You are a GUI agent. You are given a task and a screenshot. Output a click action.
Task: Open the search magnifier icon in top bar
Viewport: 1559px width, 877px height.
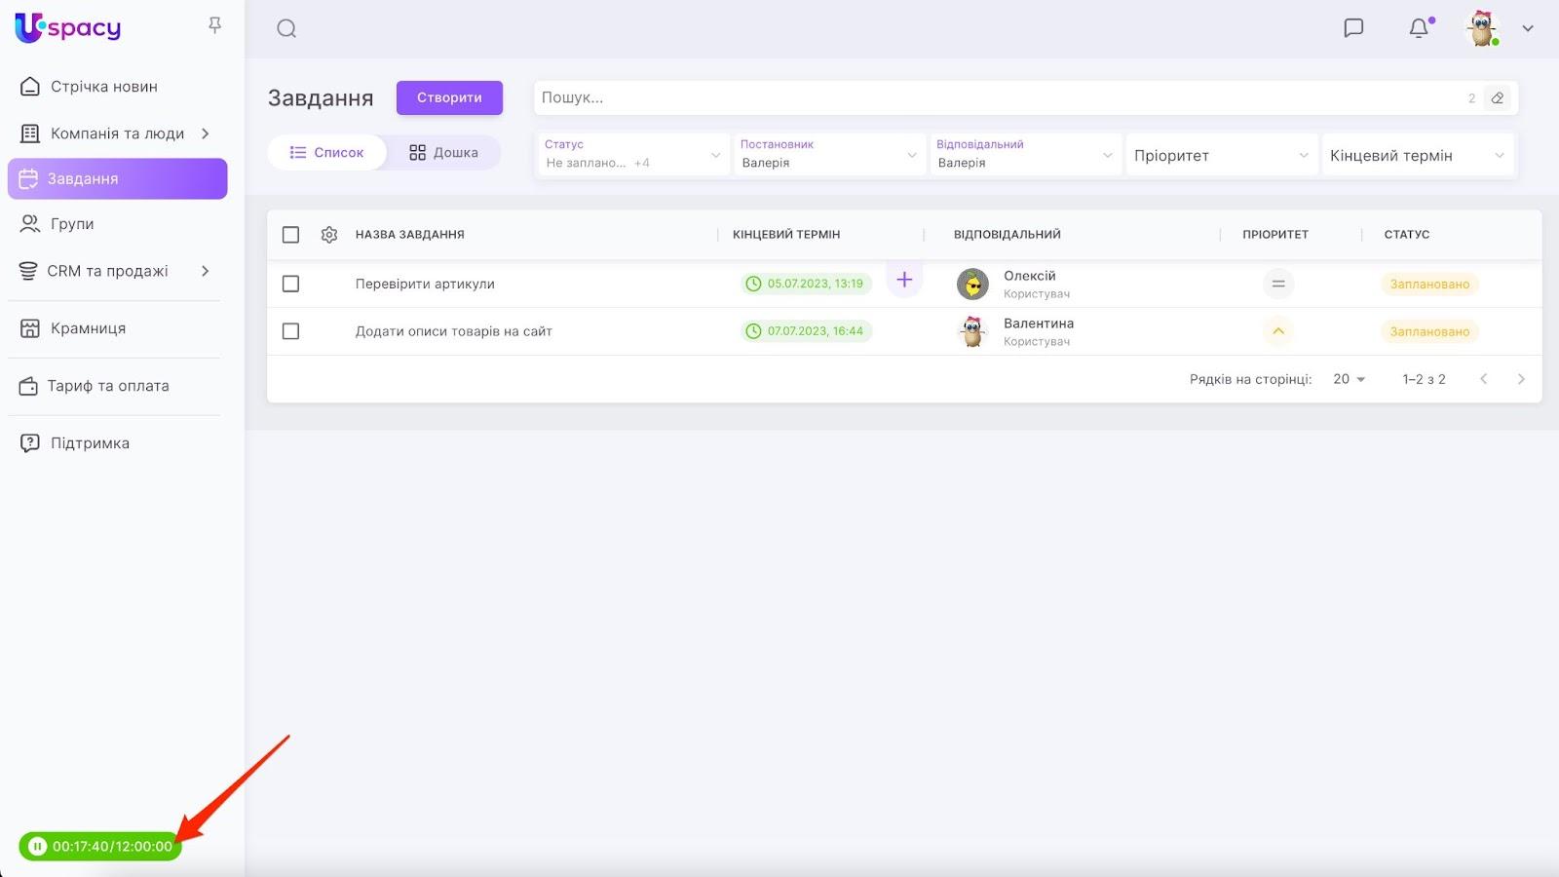click(286, 28)
